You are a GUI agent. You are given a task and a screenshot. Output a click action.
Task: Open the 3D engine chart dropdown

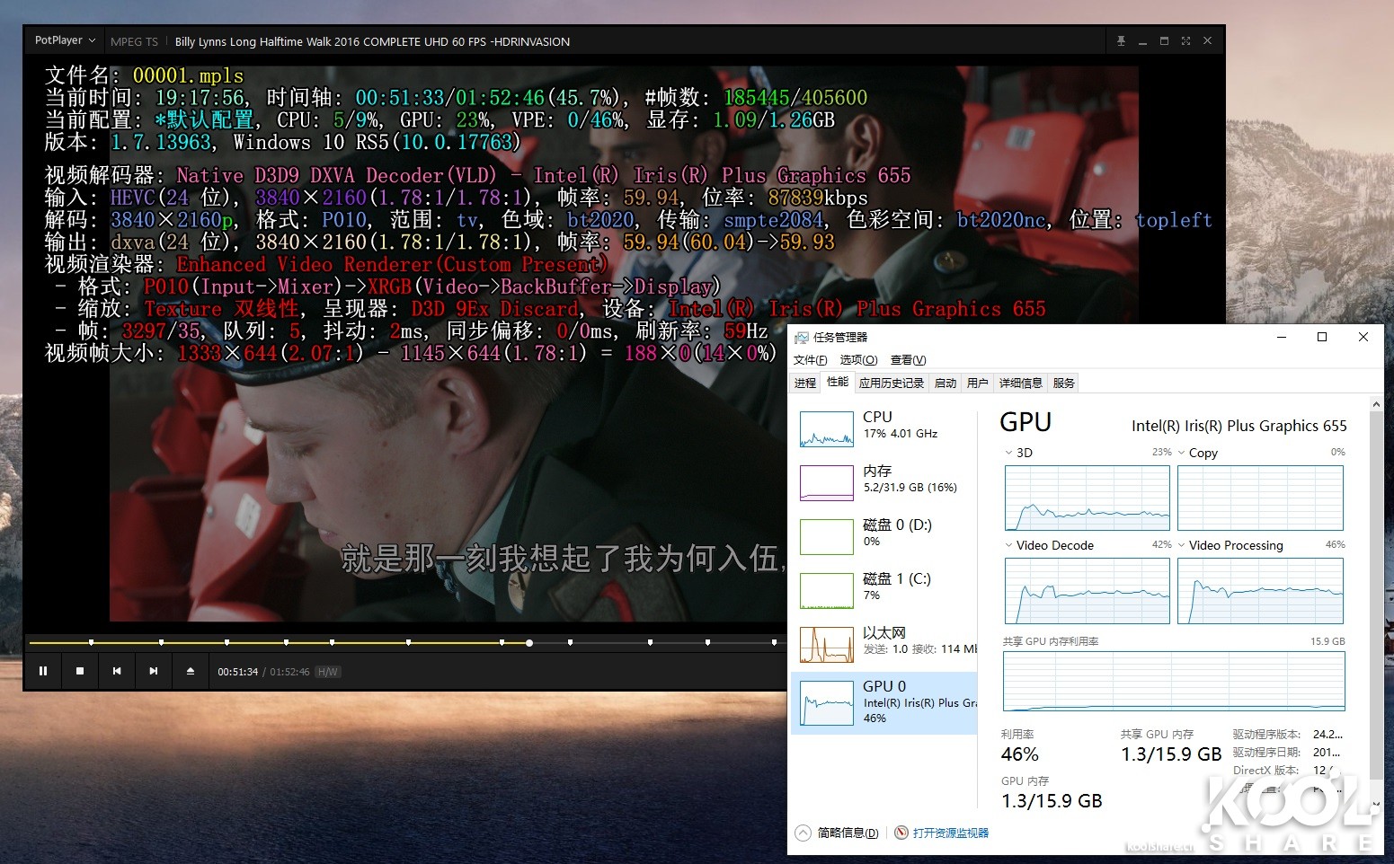coord(1009,452)
